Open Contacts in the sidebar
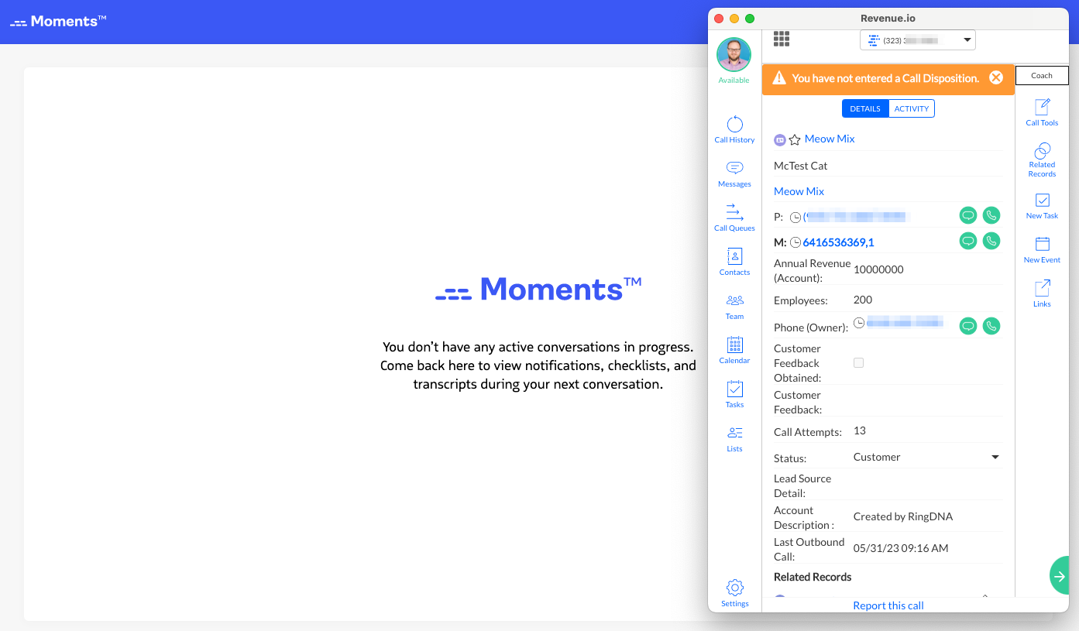The width and height of the screenshot is (1079, 631). point(734,262)
